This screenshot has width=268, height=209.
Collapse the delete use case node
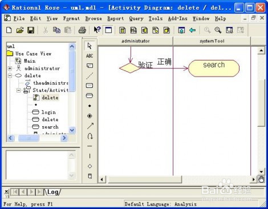coord(10,76)
